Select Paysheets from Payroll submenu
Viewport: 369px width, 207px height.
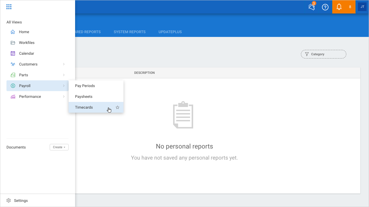pyautogui.click(x=96, y=96)
